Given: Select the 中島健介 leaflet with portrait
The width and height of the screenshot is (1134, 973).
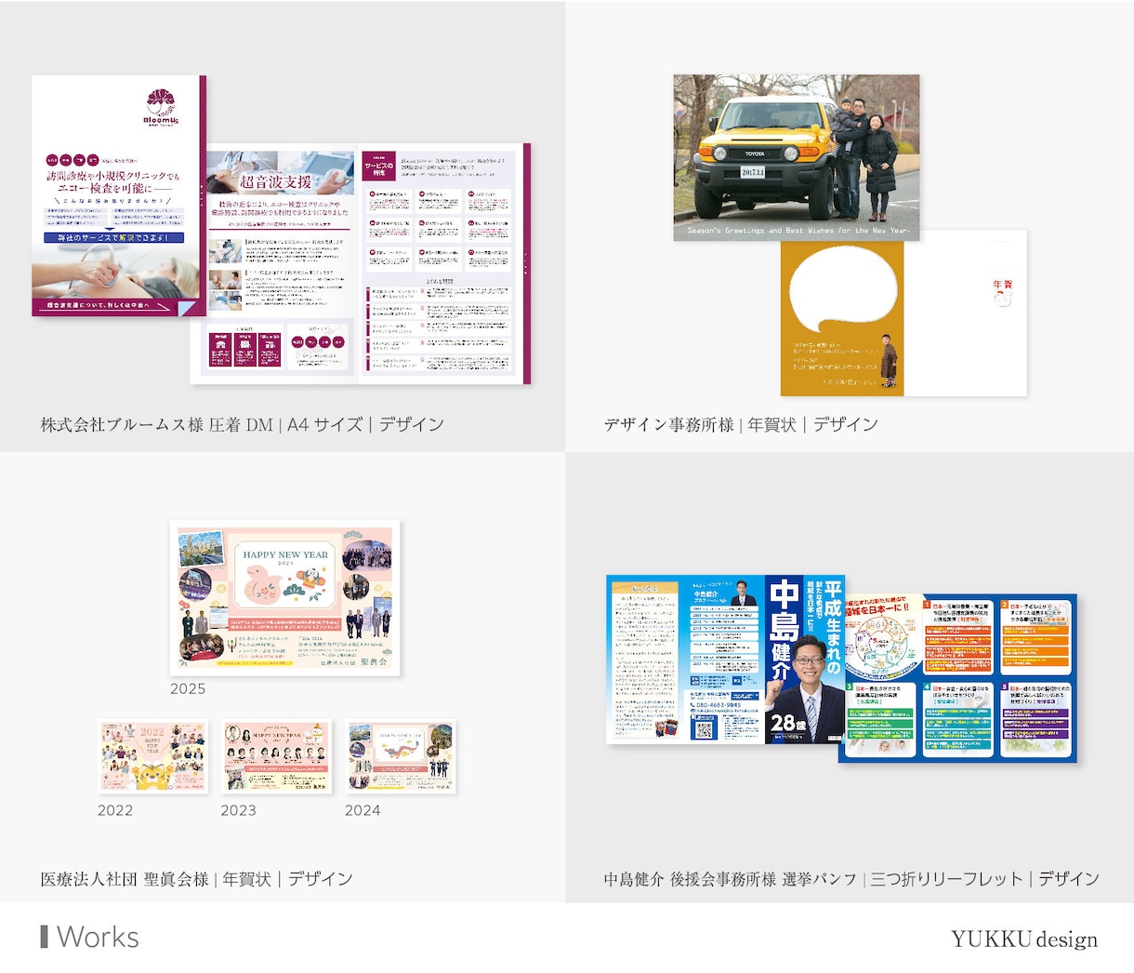Looking at the screenshot, I should click(x=726, y=660).
